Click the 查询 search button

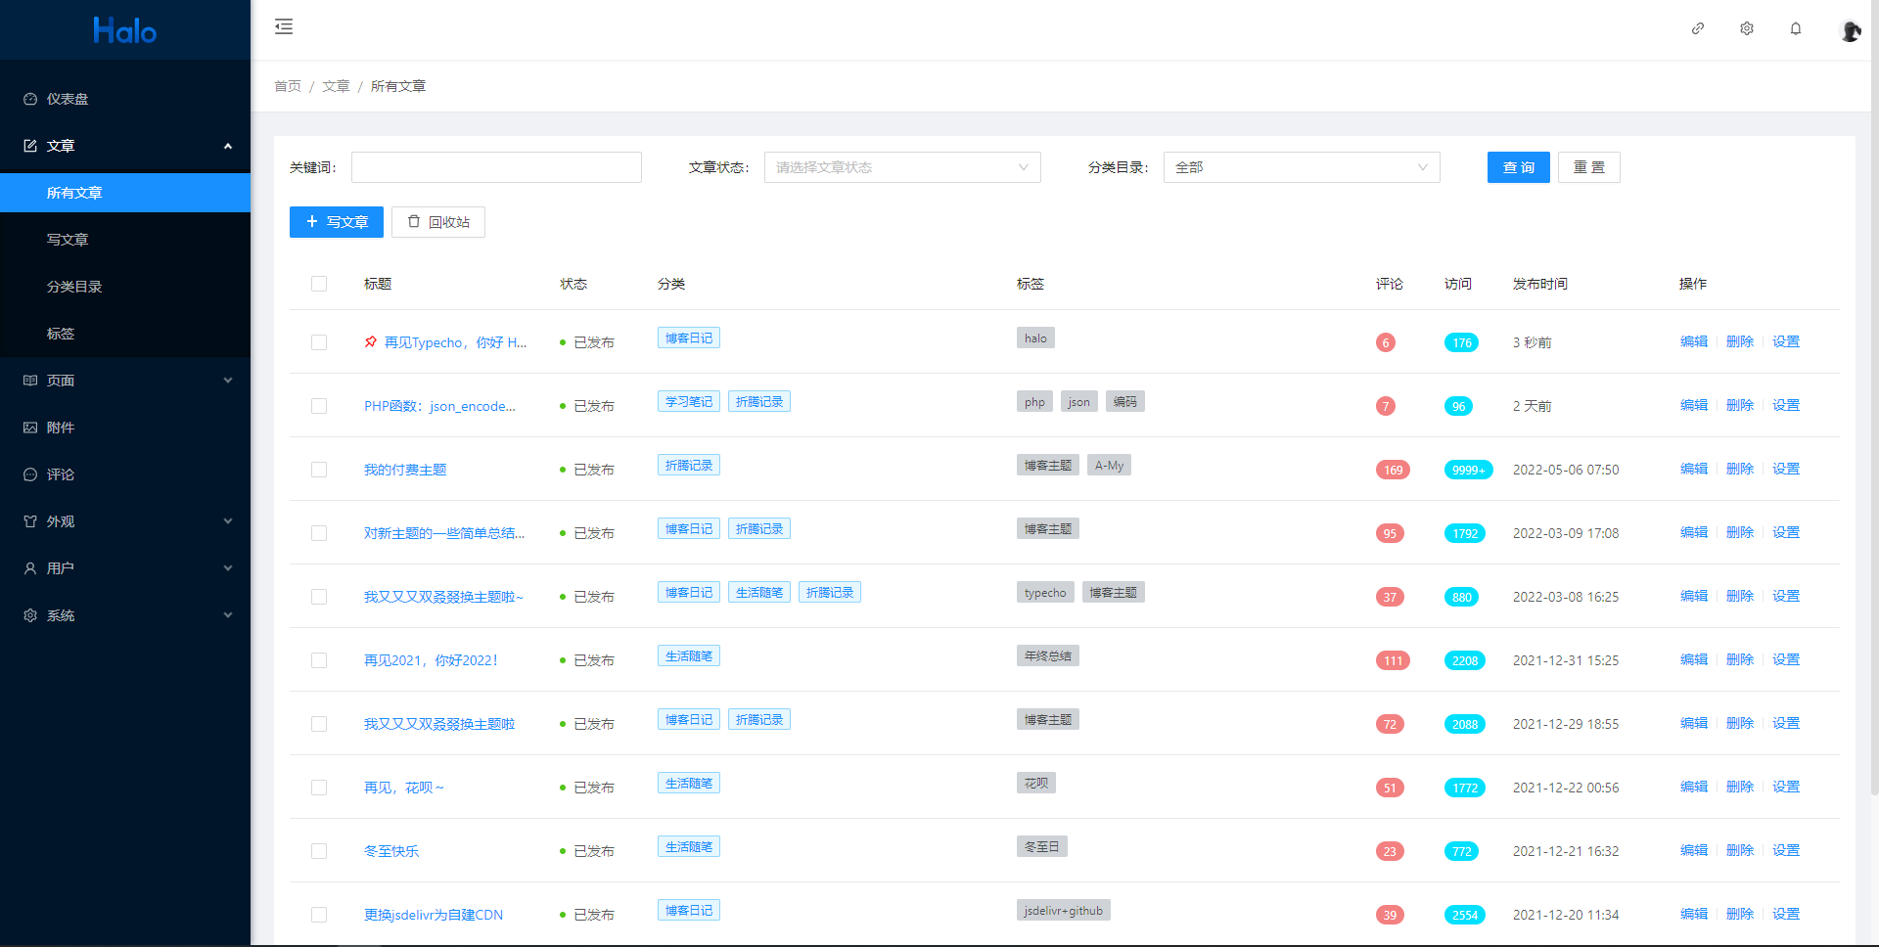point(1518,167)
